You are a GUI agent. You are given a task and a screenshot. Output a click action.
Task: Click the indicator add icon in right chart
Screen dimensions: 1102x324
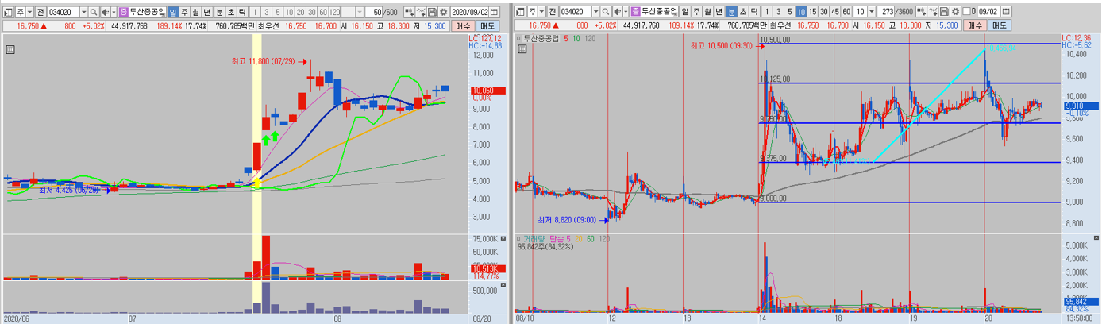pos(922,12)
